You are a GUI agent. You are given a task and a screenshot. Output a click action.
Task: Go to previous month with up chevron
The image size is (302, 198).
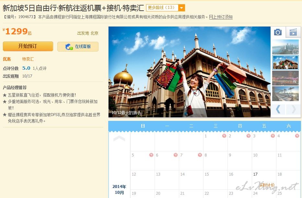(119, 138)
